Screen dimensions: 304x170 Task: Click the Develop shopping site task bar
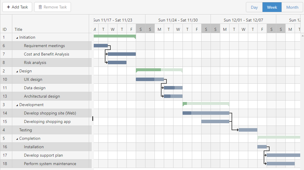pos(206,113)
